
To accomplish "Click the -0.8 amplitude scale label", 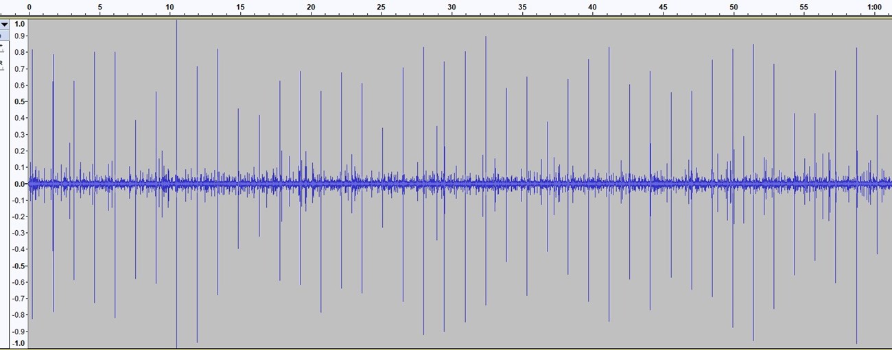I will click(19, 315).
